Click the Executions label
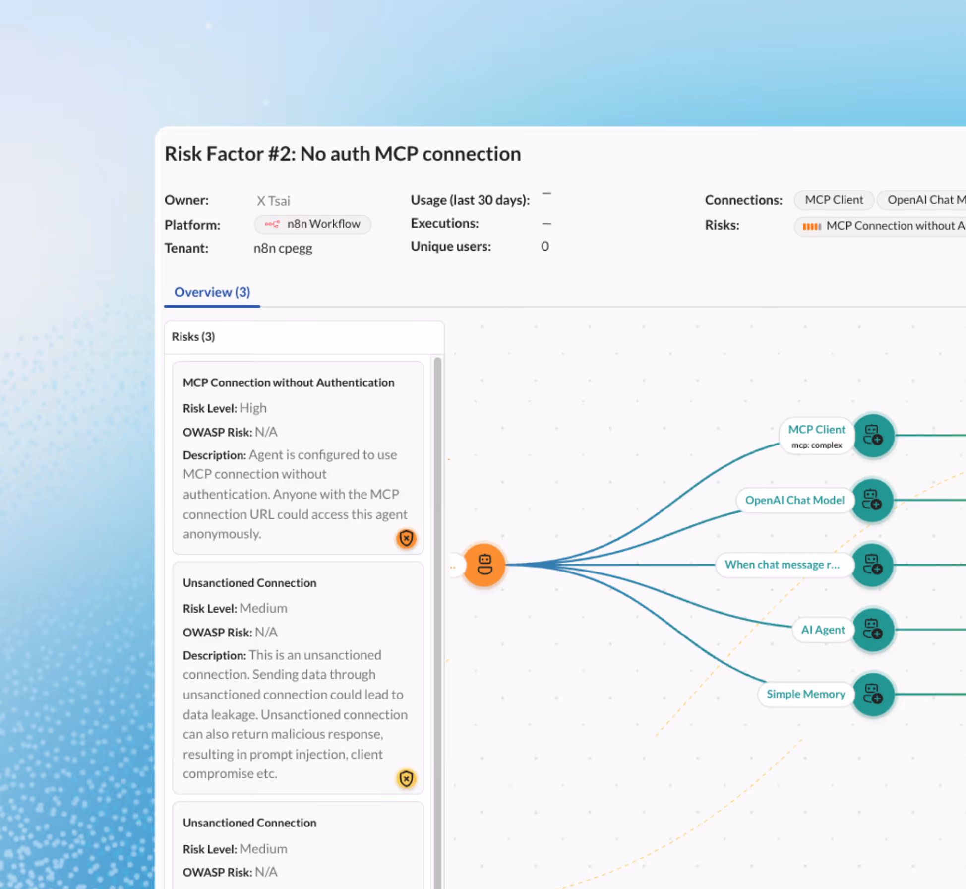Viewport: 966px width, 889px height. [x=444, y=224]
